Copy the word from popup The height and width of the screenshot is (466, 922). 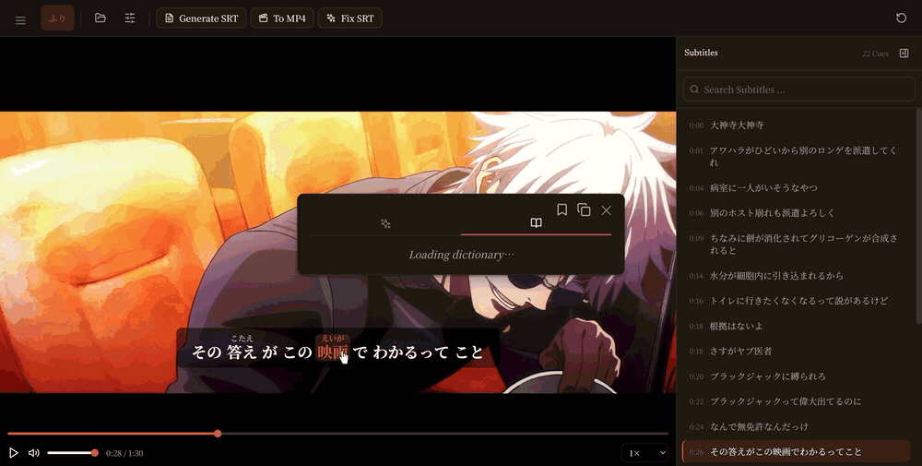pos(584,210)
